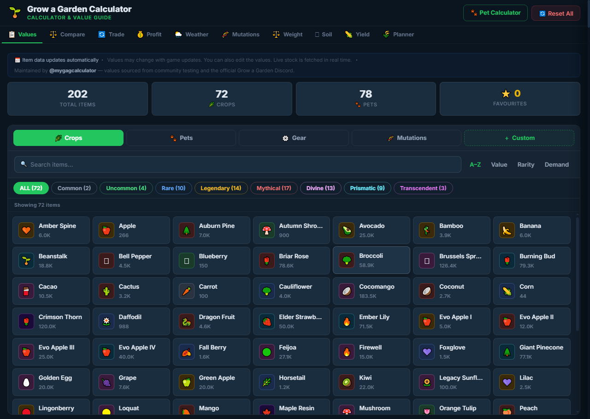This screenshot has height=419, width=590.
Task: Open the Planner tab
Action: [x=398, y=35]
